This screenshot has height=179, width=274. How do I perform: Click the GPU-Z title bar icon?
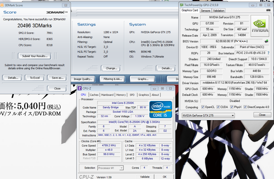coord(182,5)
